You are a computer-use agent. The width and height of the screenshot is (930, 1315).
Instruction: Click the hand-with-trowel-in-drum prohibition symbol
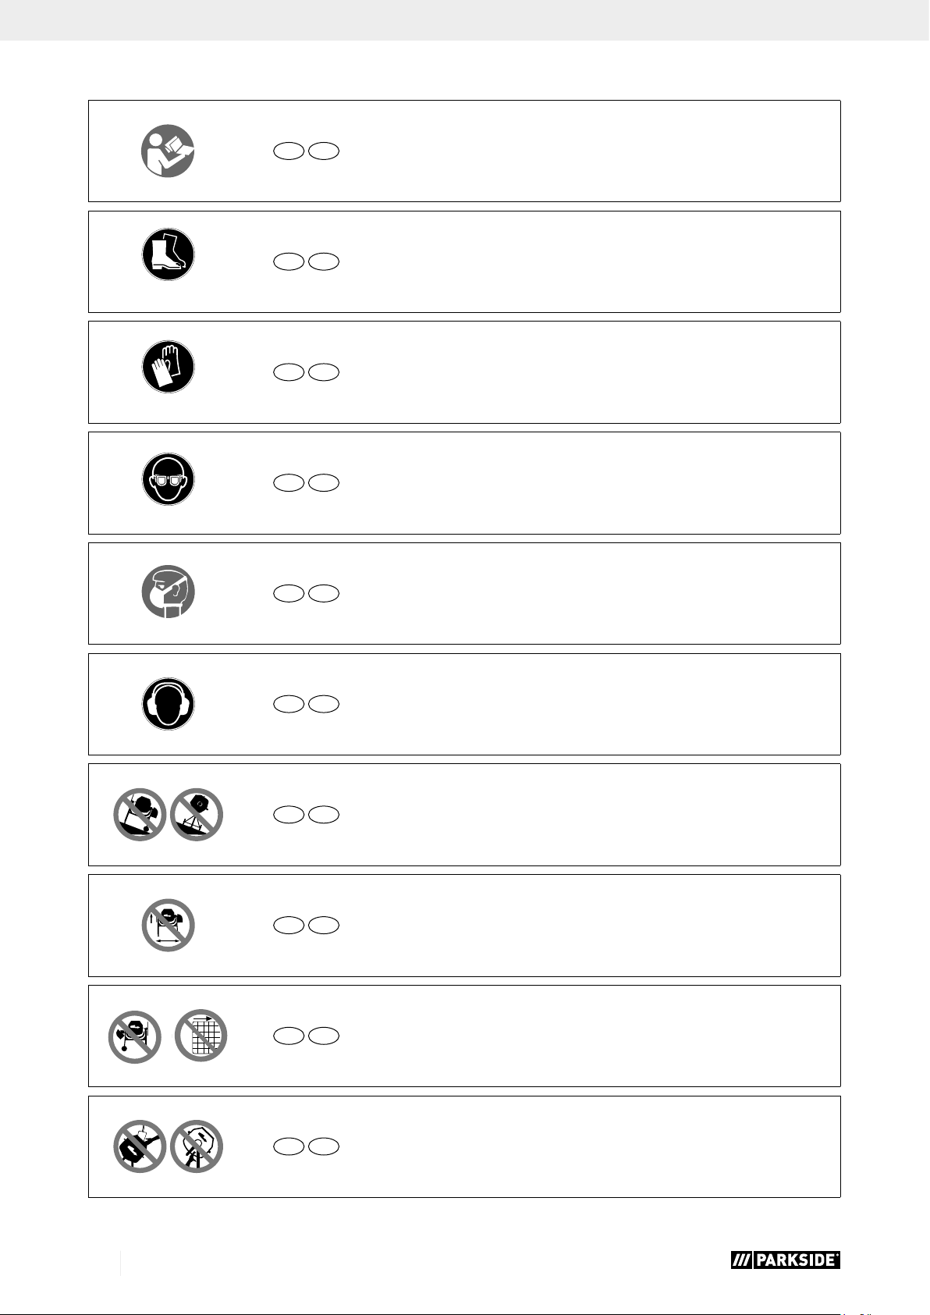[x=140, y=1146]
